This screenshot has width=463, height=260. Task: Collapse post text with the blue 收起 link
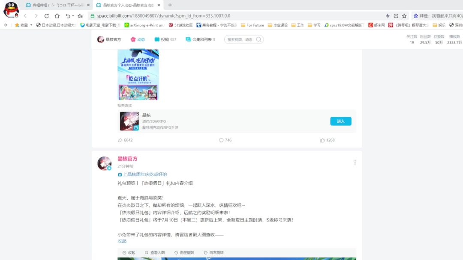click(122, 241)
